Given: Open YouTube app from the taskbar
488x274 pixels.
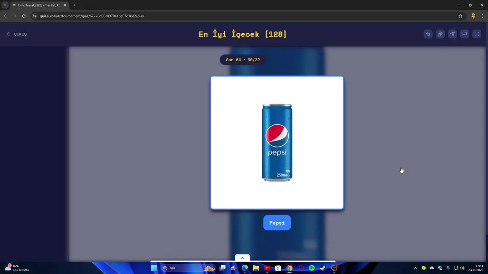Looking at the screenshot, I should click(x=267, y=268).
